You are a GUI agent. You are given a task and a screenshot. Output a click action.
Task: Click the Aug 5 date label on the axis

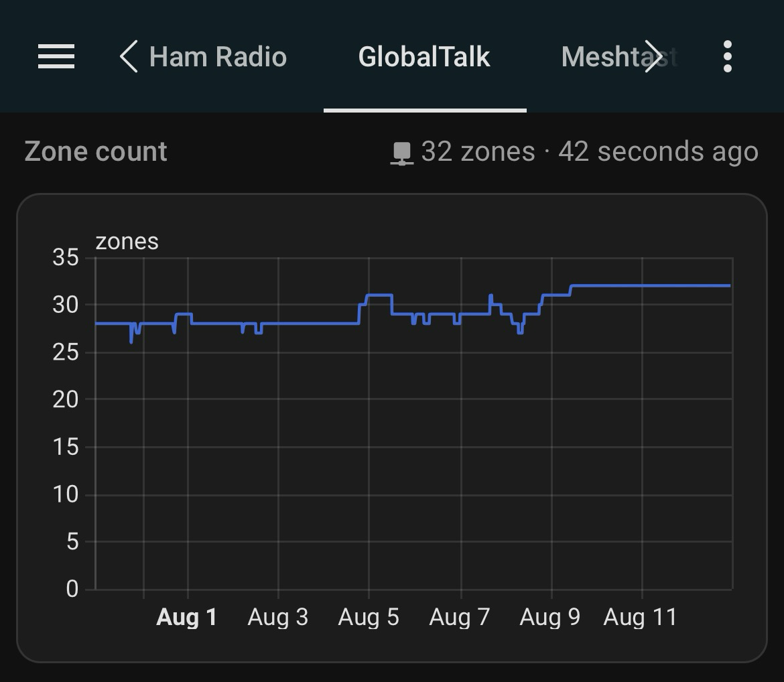369,617
